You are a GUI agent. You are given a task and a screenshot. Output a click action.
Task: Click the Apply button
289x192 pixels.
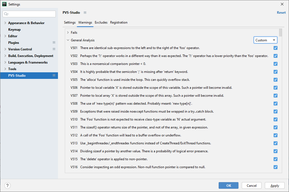(275, 185)
